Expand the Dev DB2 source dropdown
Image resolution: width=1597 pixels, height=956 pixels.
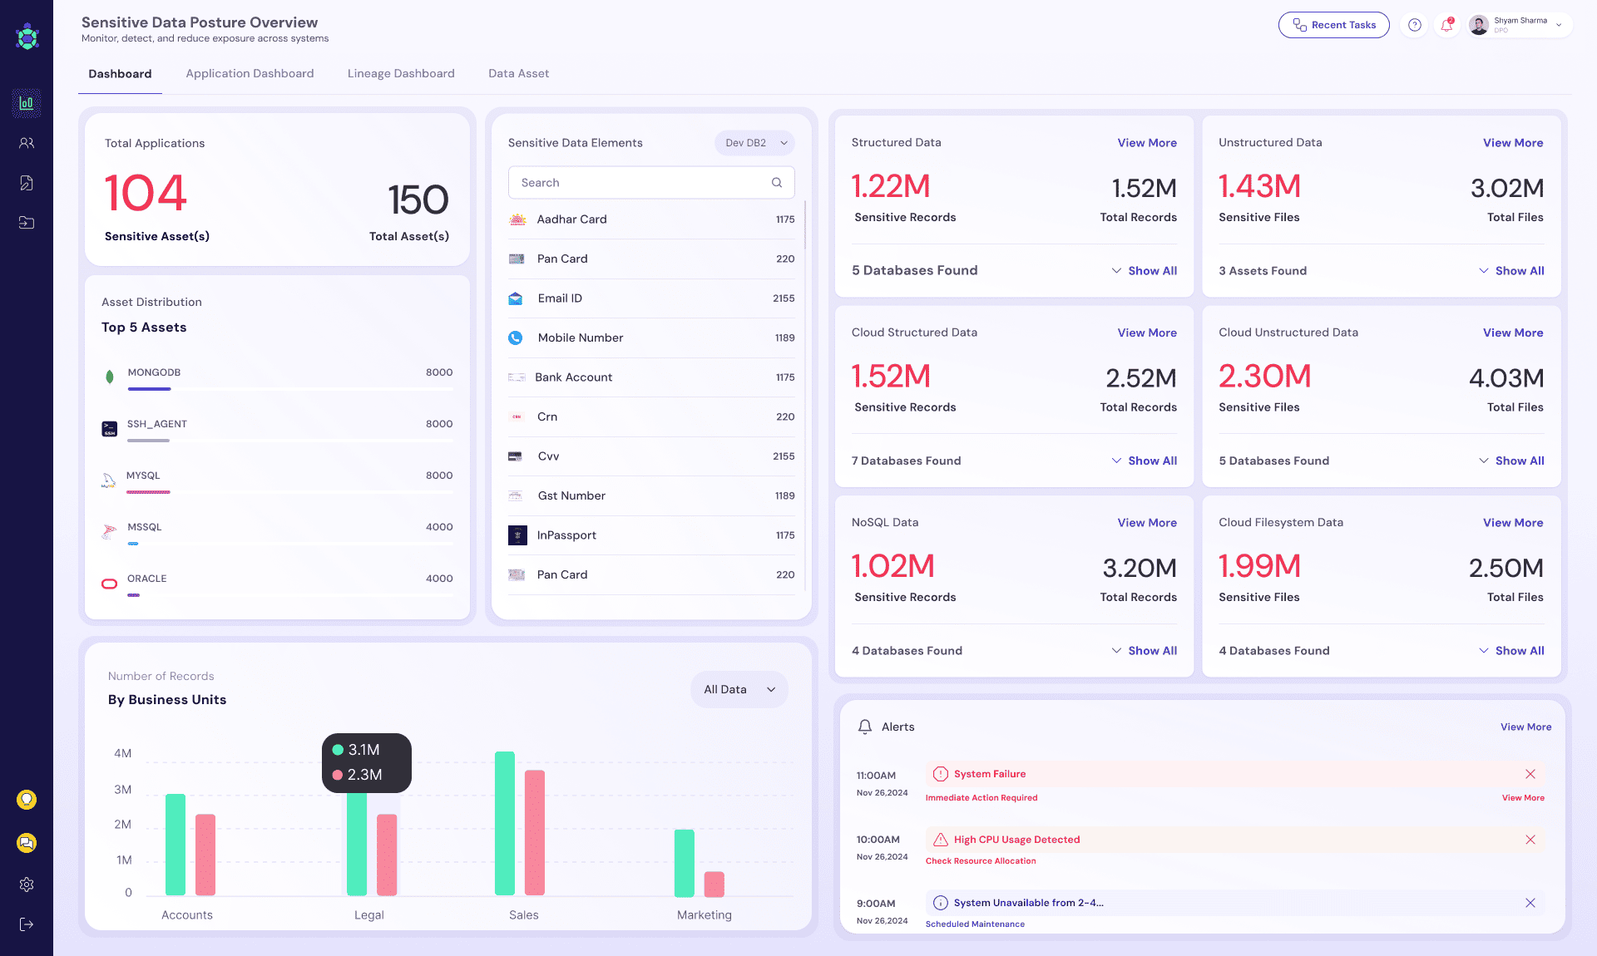pos(754,142)
